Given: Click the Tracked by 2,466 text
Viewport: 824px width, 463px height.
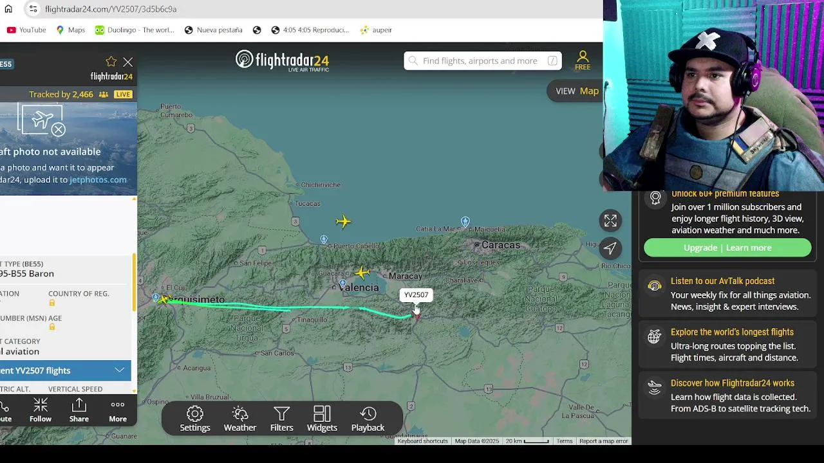Looking at the screenshot, I should click(x=61, y=94).
